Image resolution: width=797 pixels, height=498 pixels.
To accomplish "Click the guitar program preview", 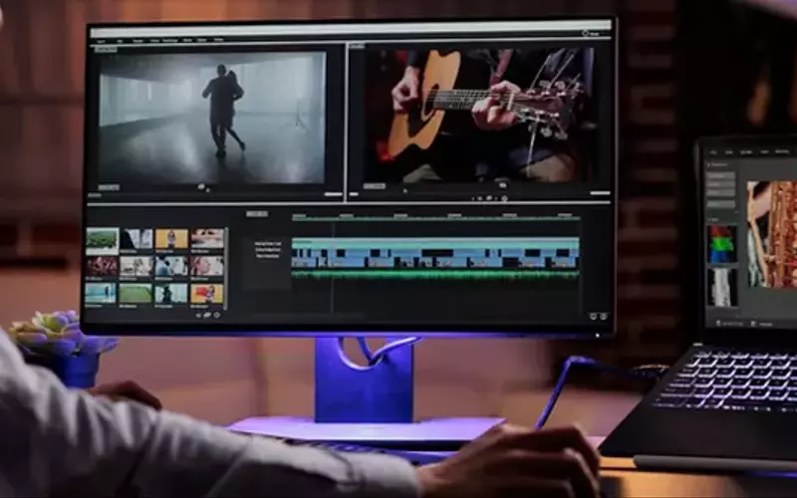I will click(478, 116).
